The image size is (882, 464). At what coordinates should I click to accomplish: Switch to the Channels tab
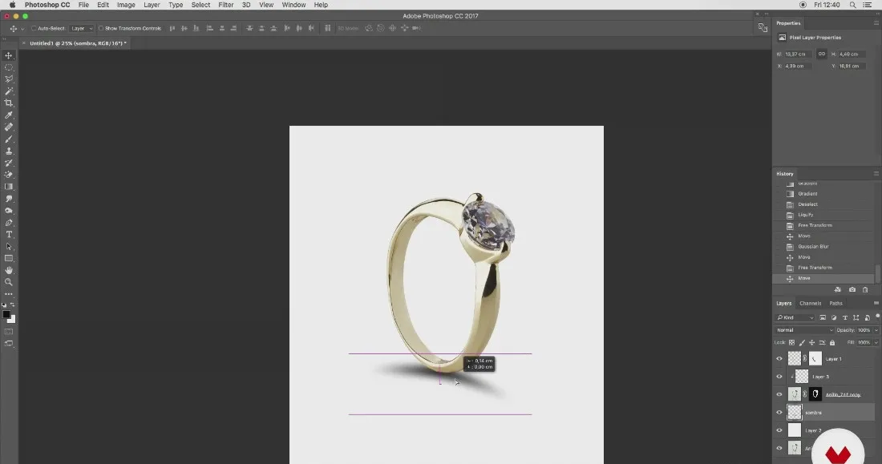click(x=810, y=303)
